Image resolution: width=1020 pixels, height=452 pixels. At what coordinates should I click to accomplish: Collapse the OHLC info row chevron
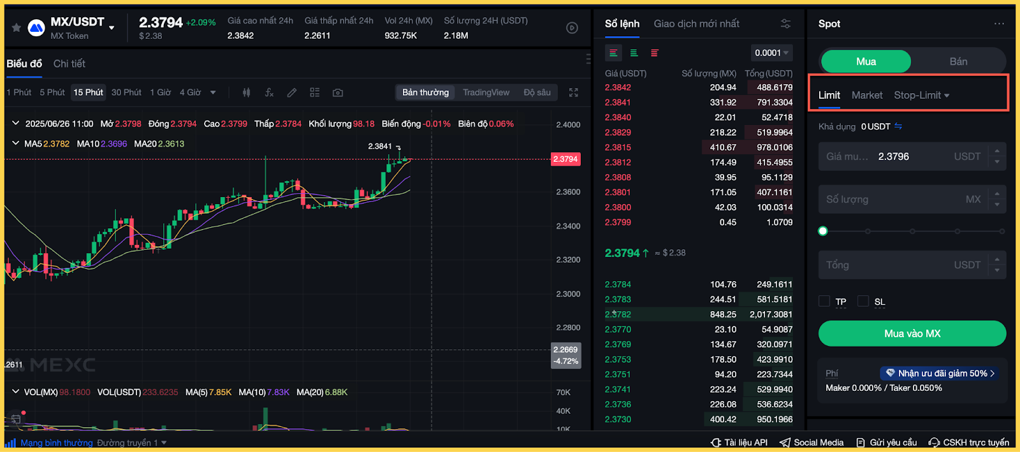[16, 124]
